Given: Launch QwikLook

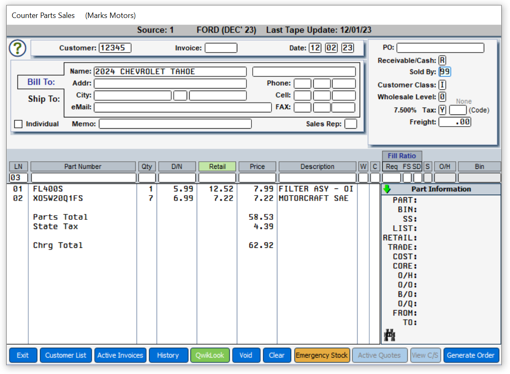Looking at the screenshot, I should (x=210, y=355).
